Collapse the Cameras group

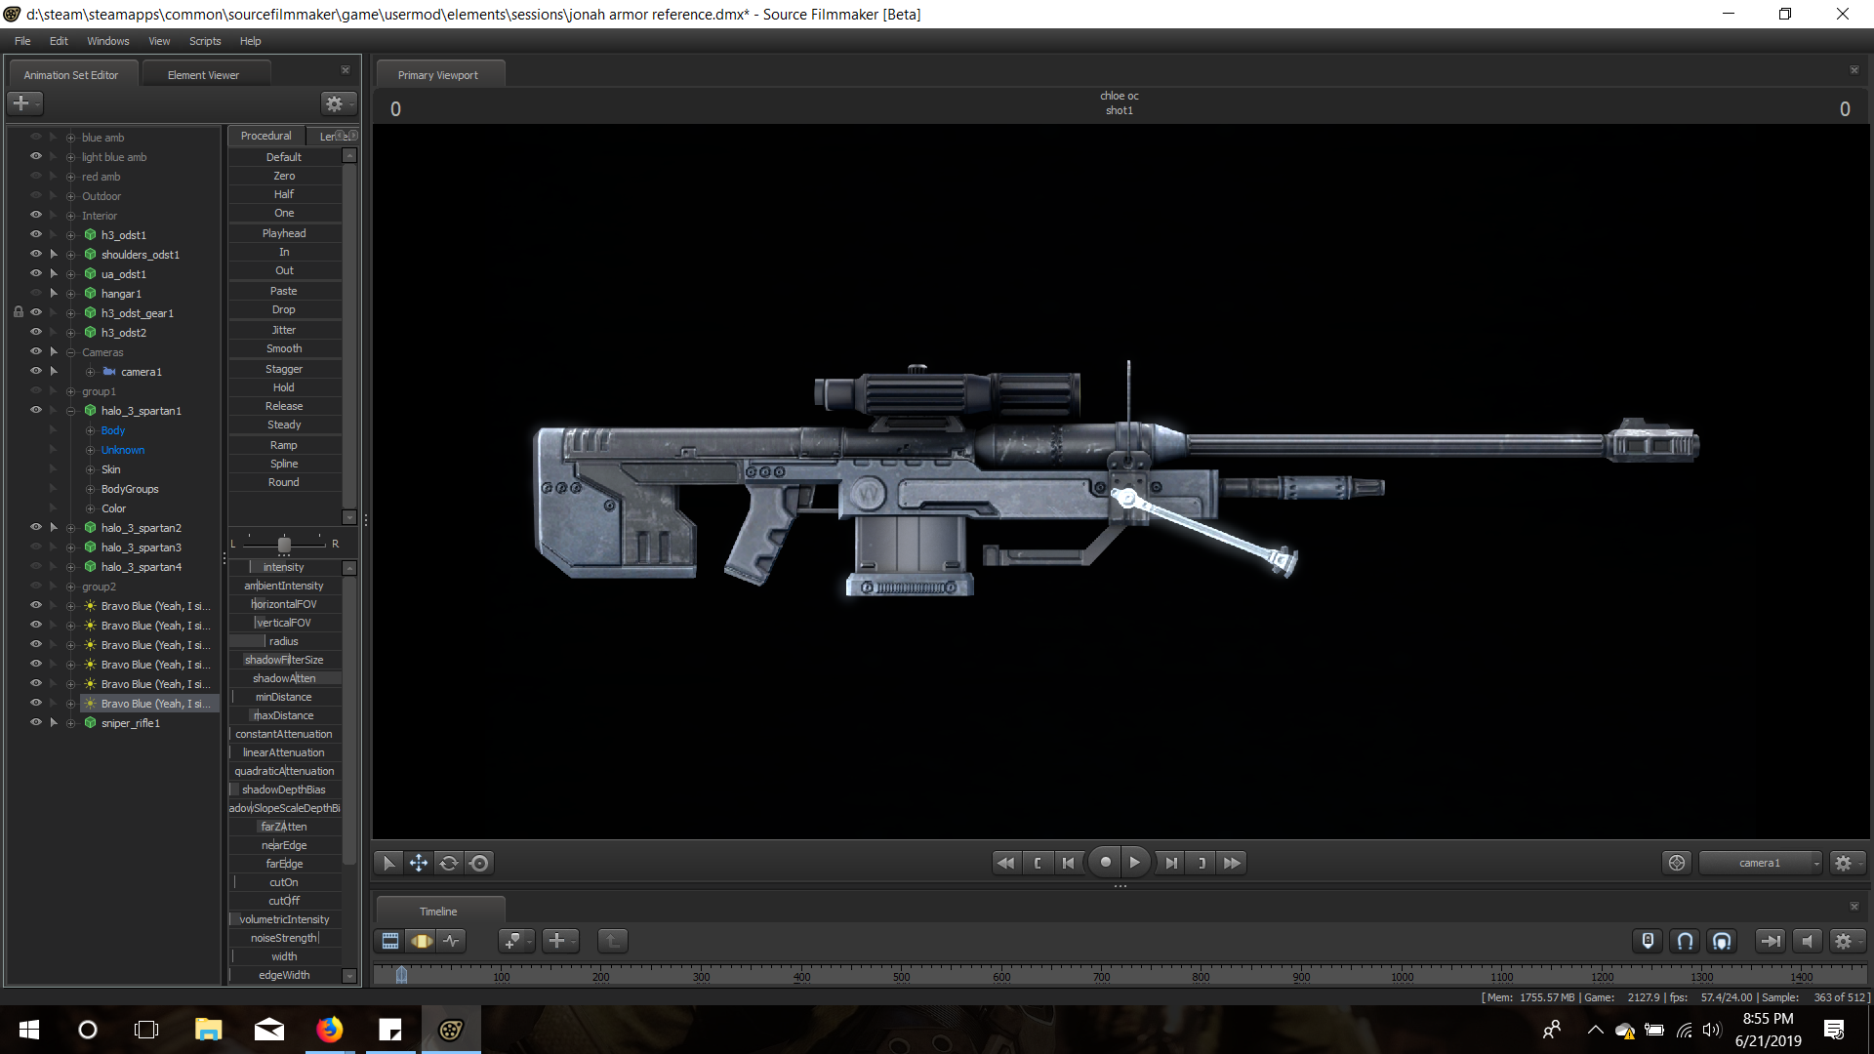(x=70, y=352)
